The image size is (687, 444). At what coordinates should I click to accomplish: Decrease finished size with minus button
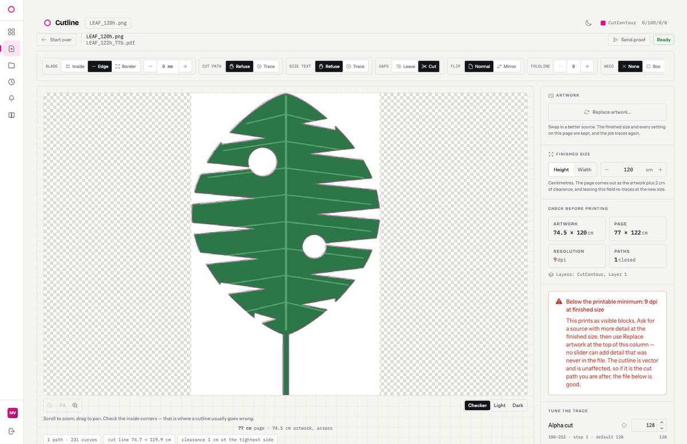click(606, 169)
